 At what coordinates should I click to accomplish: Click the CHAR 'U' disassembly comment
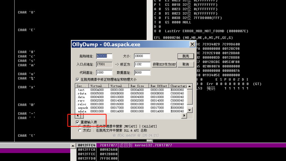[x=26, y=12]
